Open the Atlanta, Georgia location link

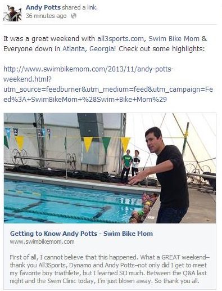click(x=88, y=49)
